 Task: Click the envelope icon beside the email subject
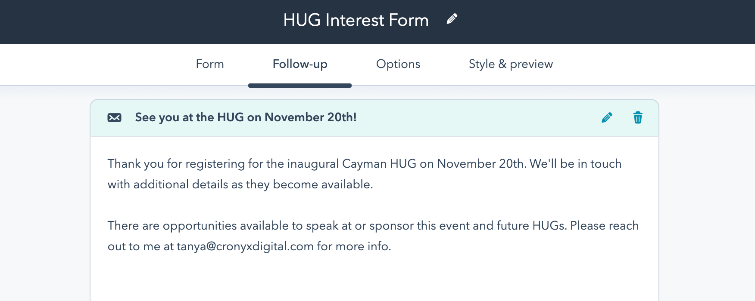(x=114, y=117)
